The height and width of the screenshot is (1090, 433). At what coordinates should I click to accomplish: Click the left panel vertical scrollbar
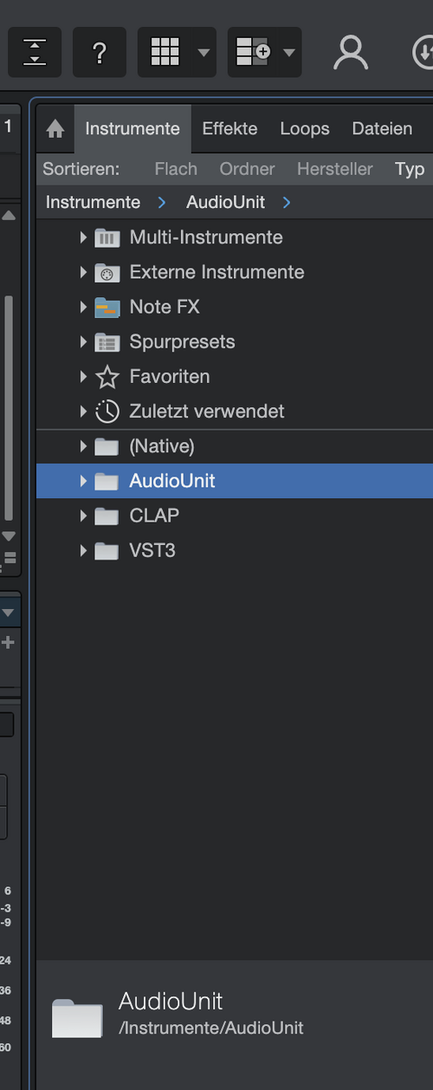pos(9,407)
